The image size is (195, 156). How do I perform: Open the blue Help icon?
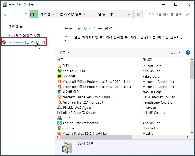click(188, 52)
